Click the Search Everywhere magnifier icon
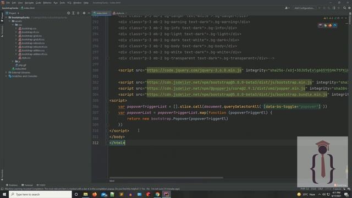This screenshot has height=198, width=352. [344, 8]
